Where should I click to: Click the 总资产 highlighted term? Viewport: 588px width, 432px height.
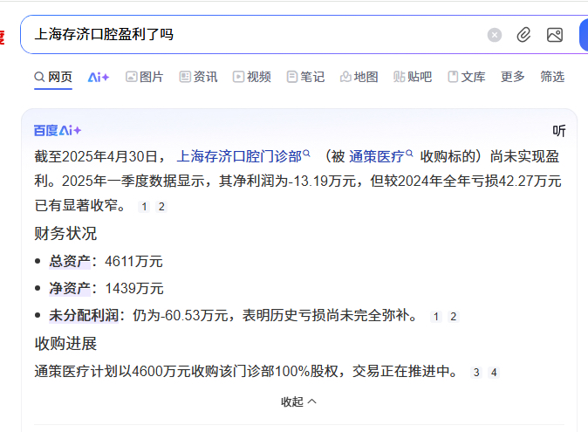[70, 261]
